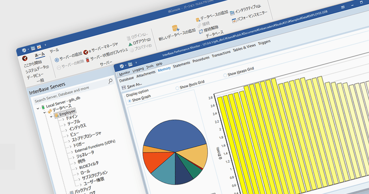Click the Save As checkmark icon
This screenshot has width=369, height=194.
tap(124, 88)
